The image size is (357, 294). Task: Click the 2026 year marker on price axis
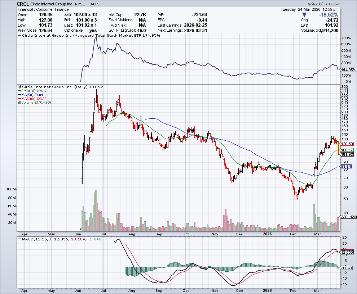(x=267, y=234)
